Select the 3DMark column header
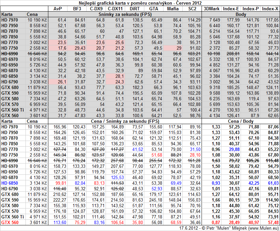This screenshot has width=280, height=231. pos(211,9)
